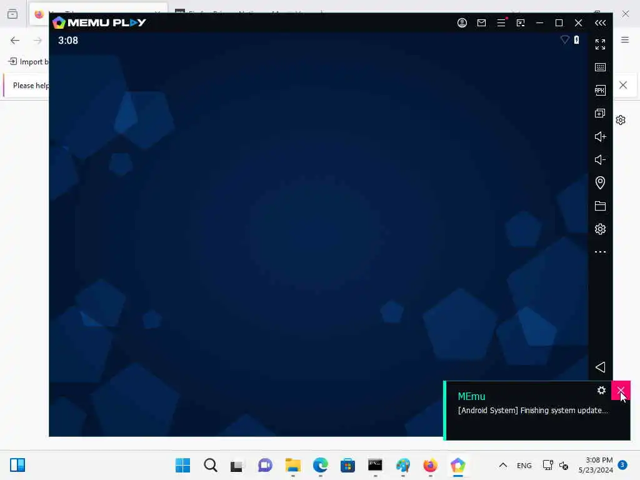This screenshot has height=480, width=640.
Task: Click the MEMU PLAY logo
Action: click(x=99, y=22)
